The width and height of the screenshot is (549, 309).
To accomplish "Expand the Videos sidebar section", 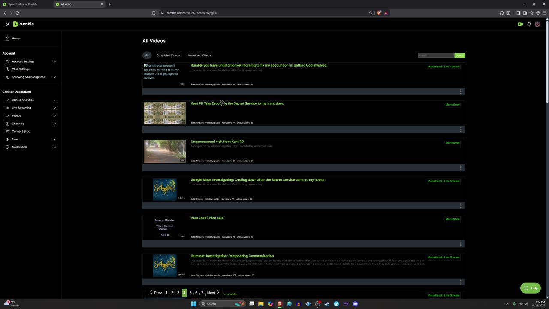I will coord(30,116).
